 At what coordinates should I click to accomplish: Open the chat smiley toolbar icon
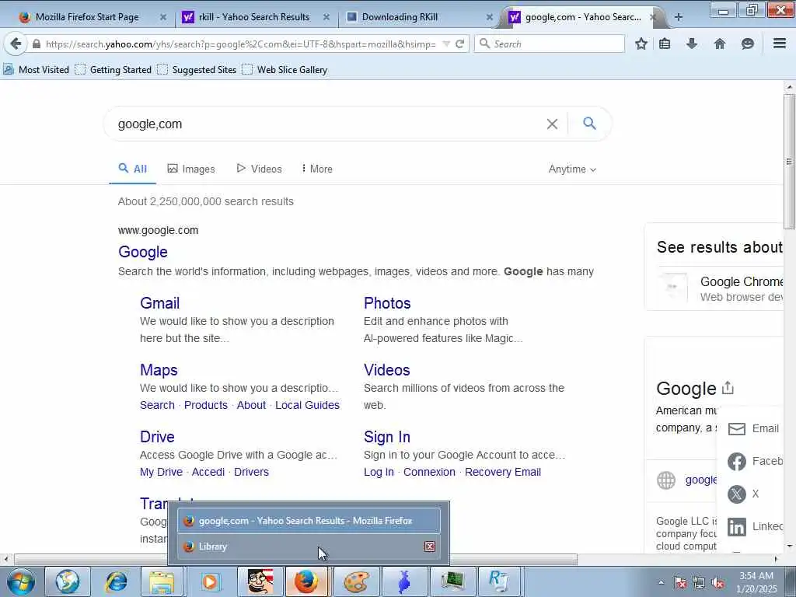pos(747,44)
